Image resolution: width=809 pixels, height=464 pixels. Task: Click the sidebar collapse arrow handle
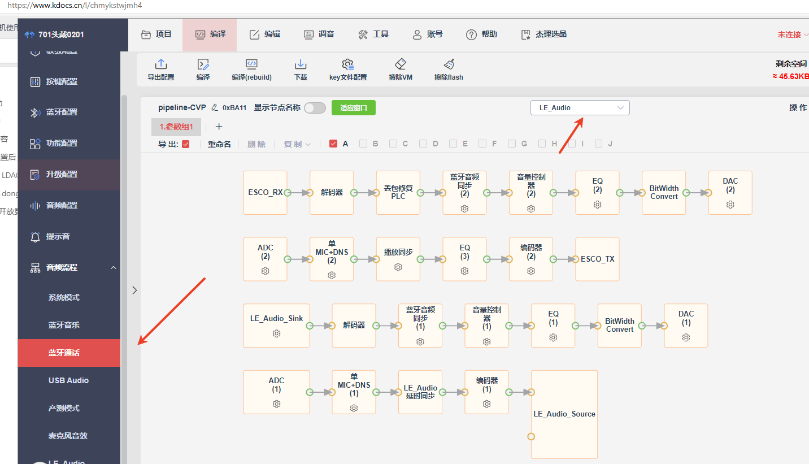pyautogui.click(x=134, y=290)
